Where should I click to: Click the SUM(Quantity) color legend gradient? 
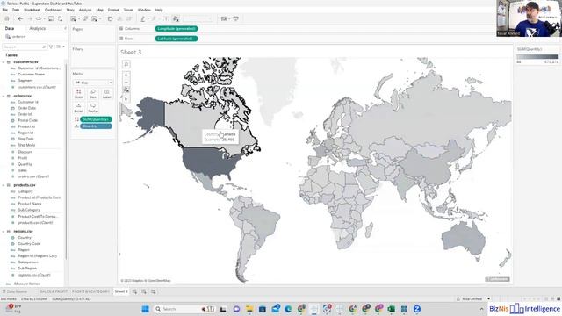(537, 56)
